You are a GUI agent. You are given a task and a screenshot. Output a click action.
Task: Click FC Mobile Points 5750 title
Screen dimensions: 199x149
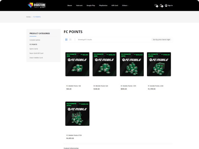(x=74, y=135)
